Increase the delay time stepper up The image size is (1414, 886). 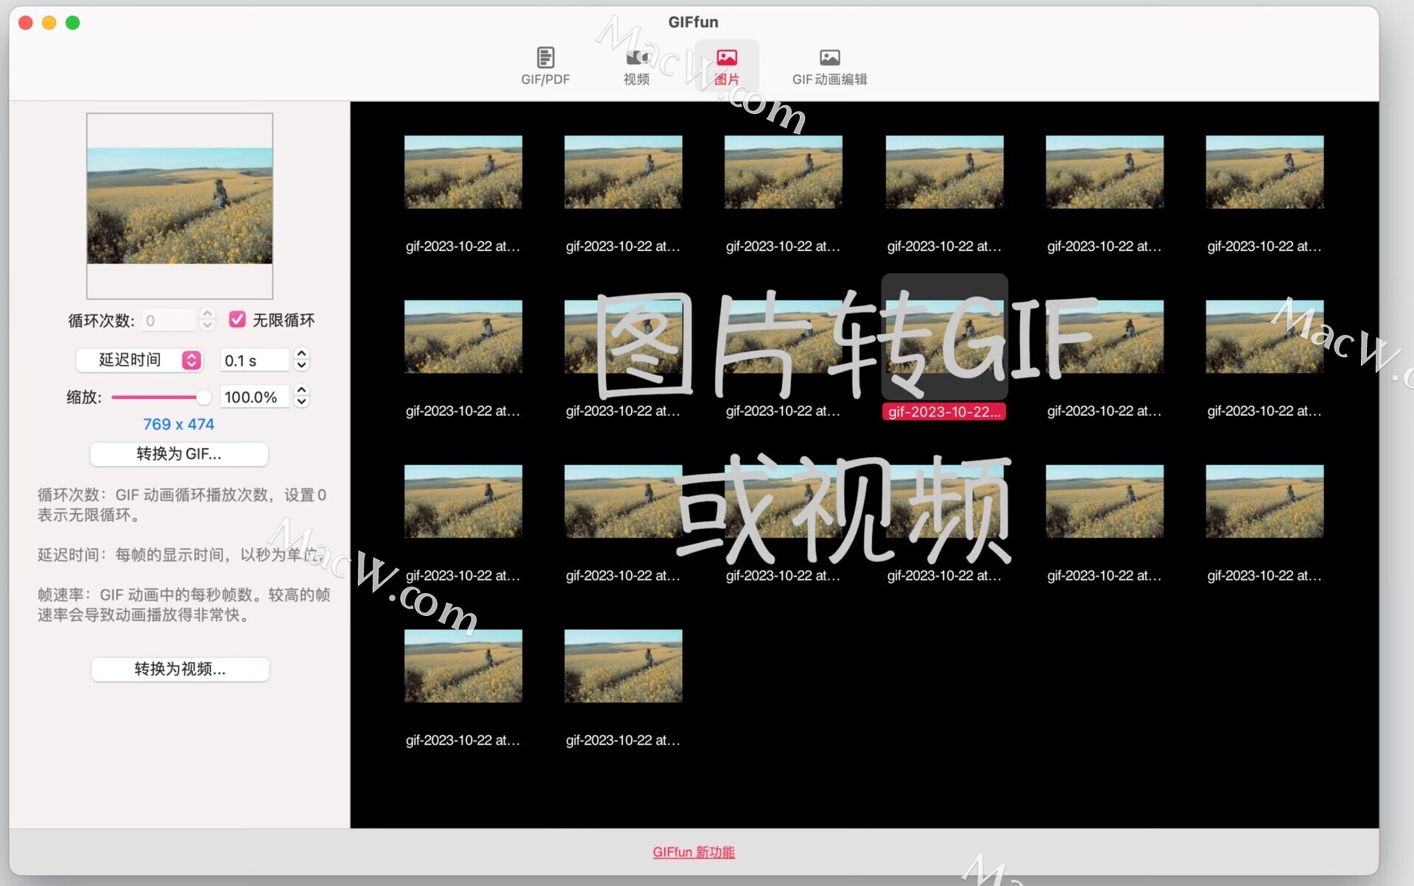point(301,354)
